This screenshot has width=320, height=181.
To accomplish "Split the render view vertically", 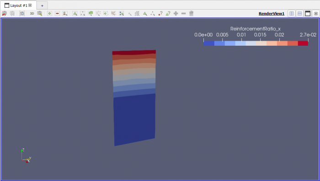I will (x=299, y=13).
